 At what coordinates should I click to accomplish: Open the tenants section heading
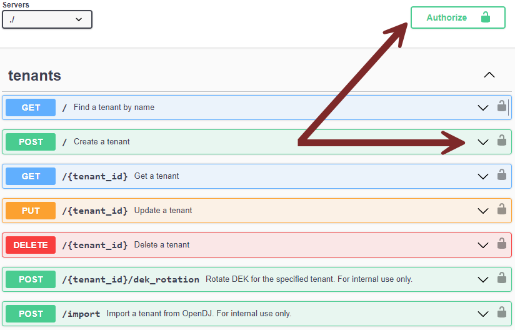[x=34, y=76]
